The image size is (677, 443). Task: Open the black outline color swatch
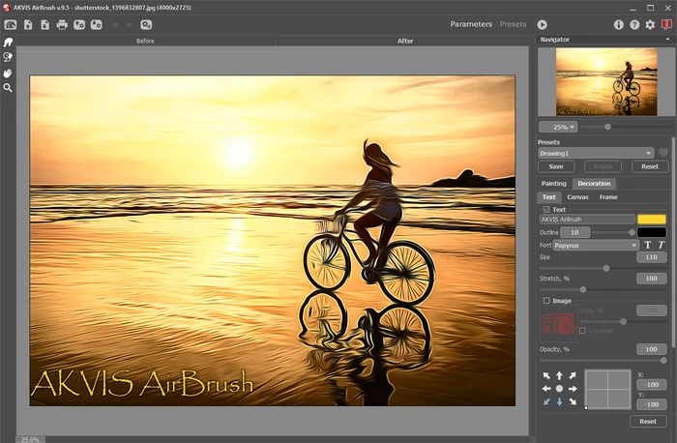click(x=652, y=232)
